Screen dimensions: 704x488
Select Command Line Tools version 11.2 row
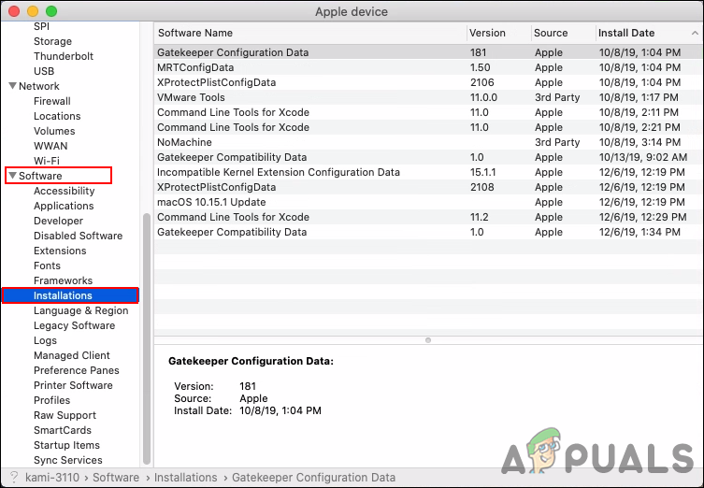428,217
